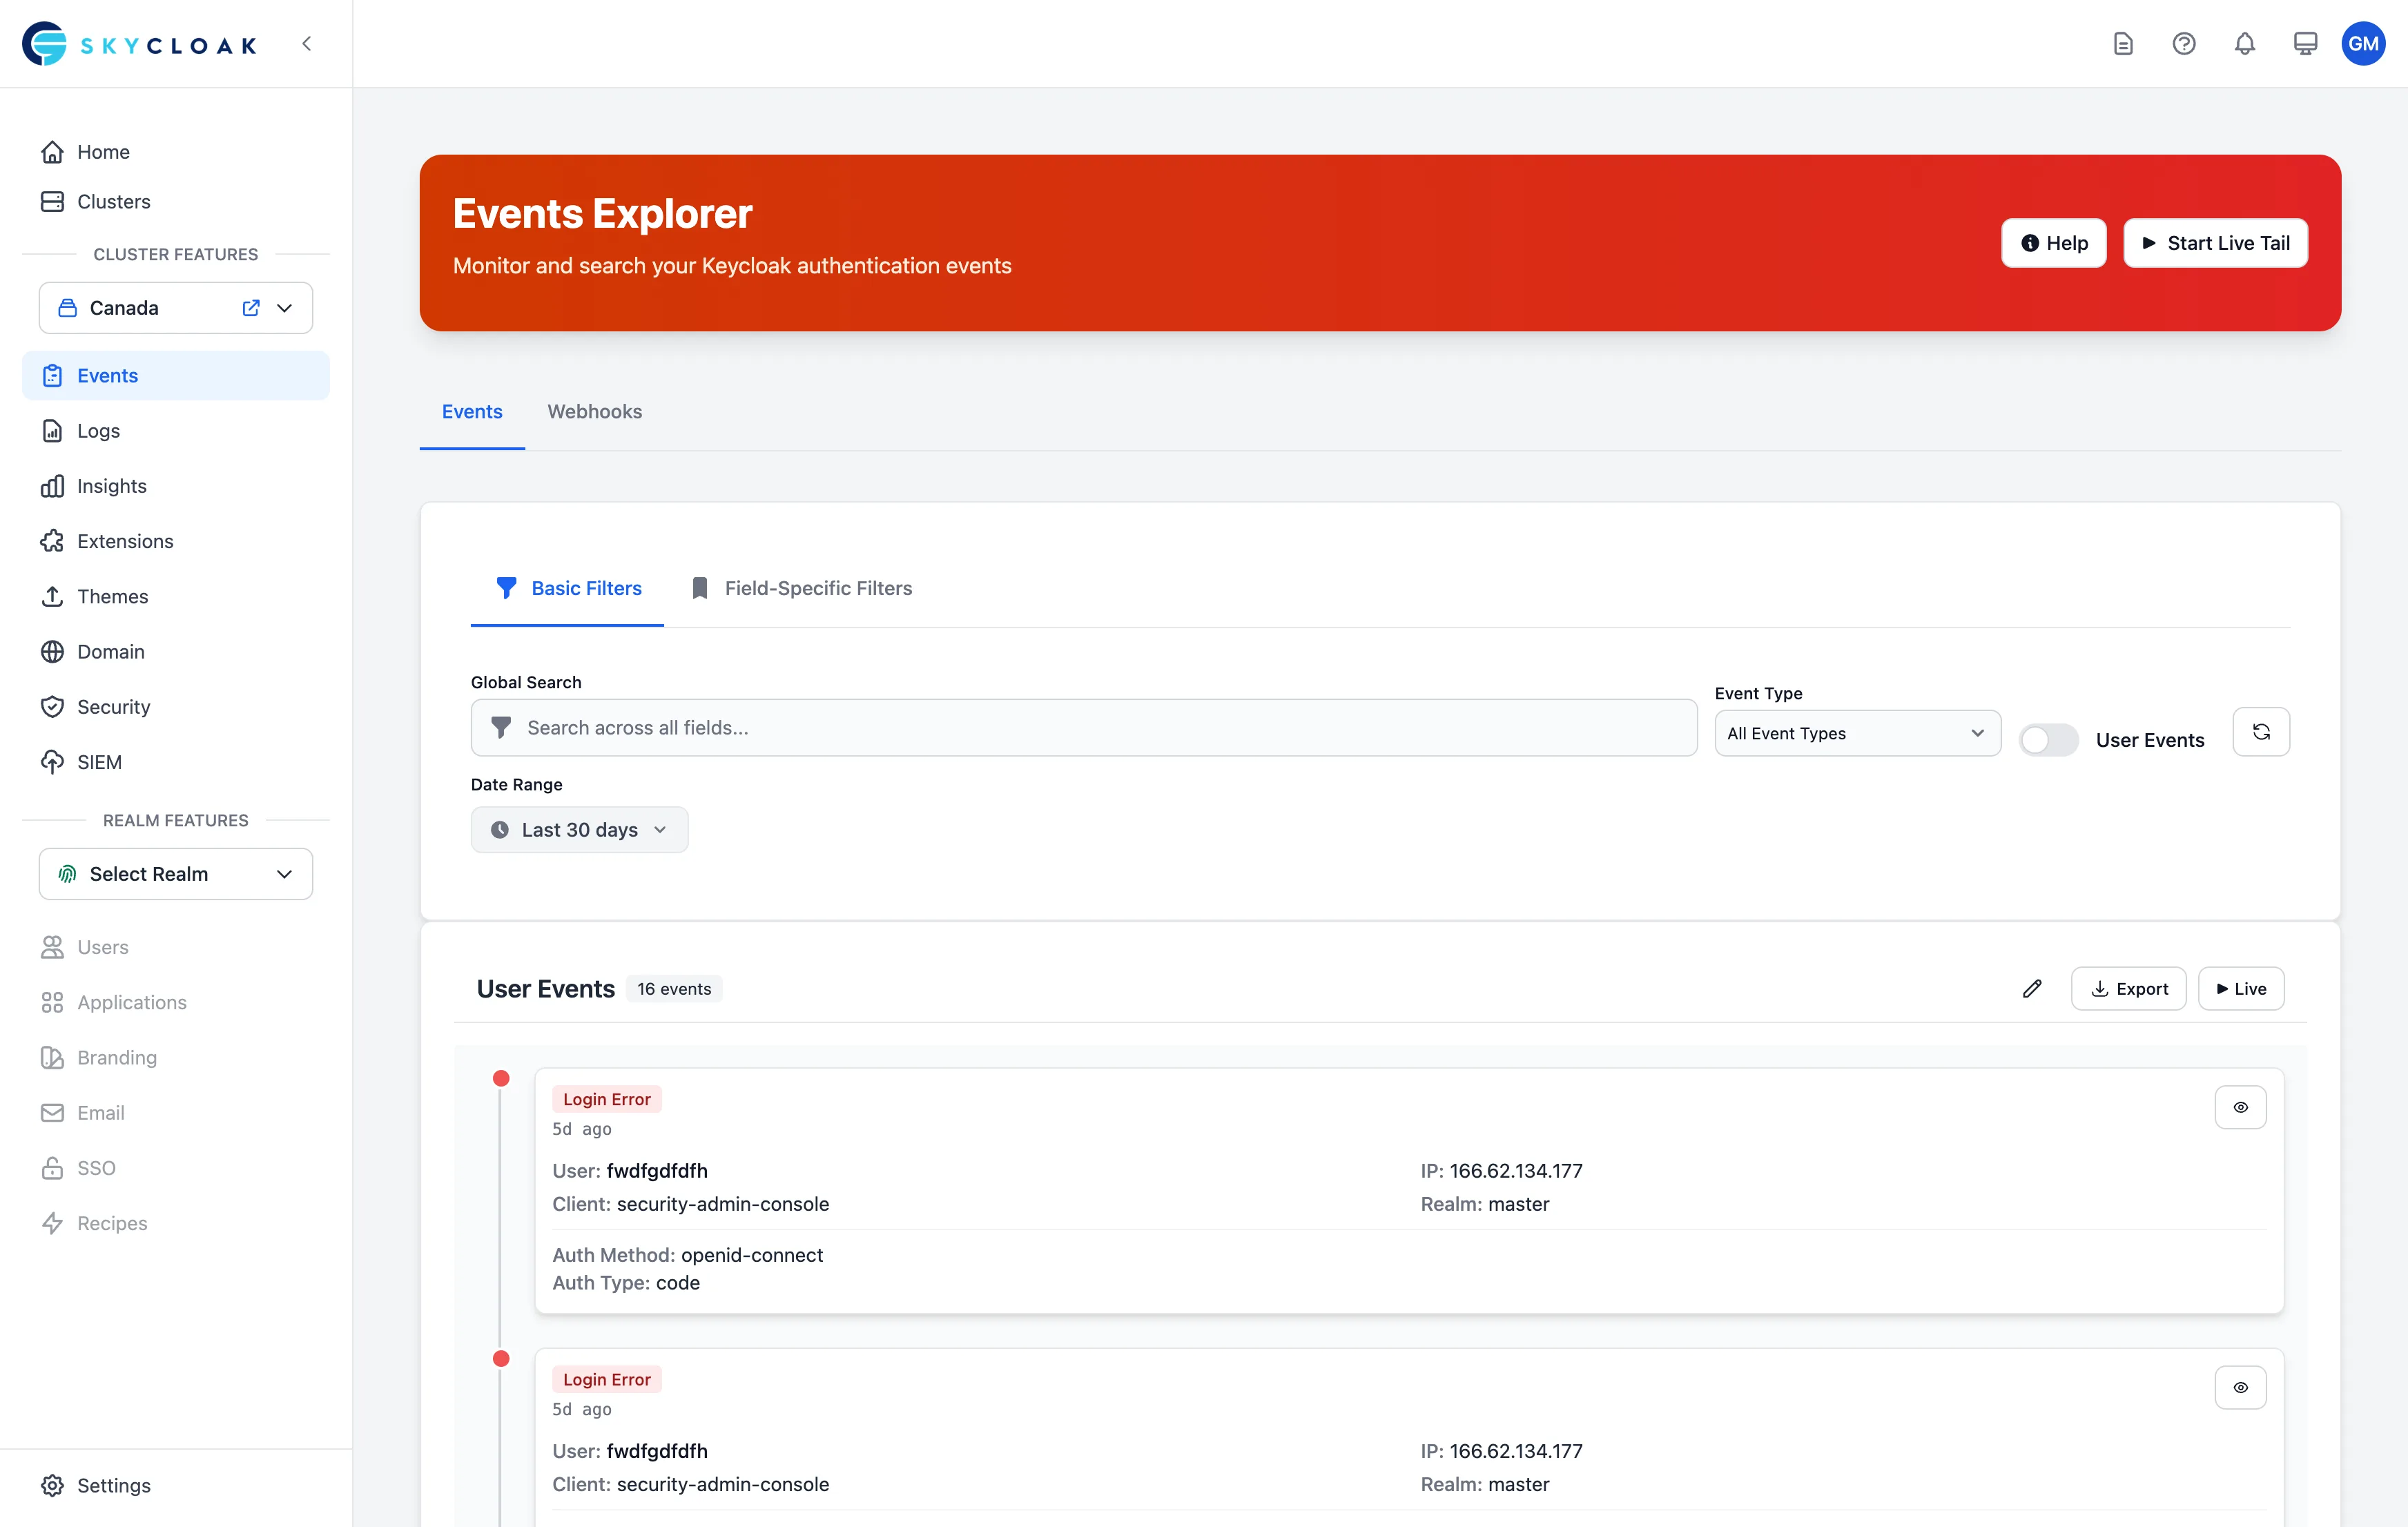Show details of the second Login Error event
2408x1527 pixels.
click(x=2240, y=1387)
